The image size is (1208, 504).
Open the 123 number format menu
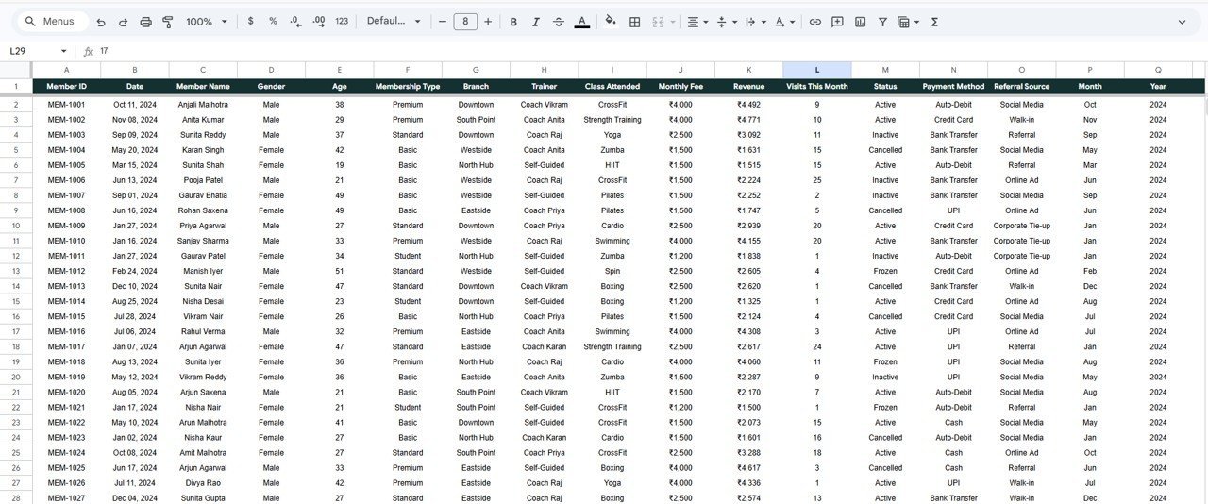(x=342, y=22)
